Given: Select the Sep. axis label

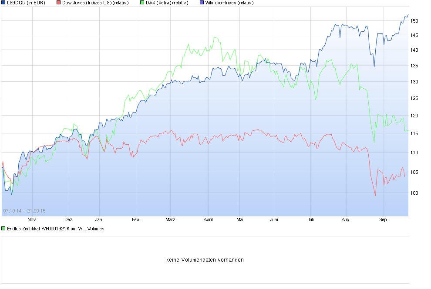Looking at the screenshot, I should click(384, 219).
